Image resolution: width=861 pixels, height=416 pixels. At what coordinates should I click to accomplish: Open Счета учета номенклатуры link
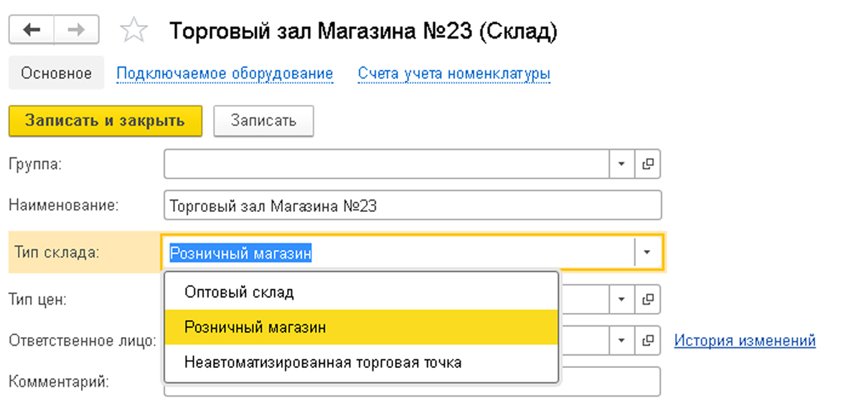click(x=454, y=73)
